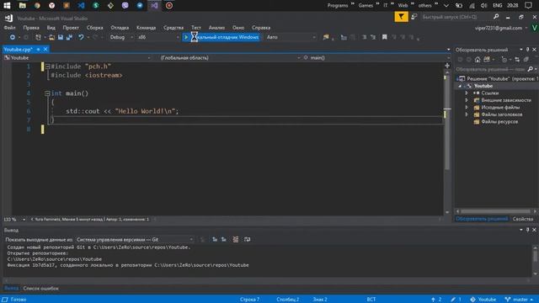The height and width of the screenshot is (303, 539).
Task: Start the local Windows debugger
Action: [221, 37]
